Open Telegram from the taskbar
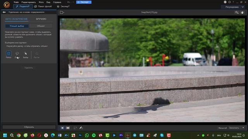Screen dimensions: 248x139 (x=134, y=135)
